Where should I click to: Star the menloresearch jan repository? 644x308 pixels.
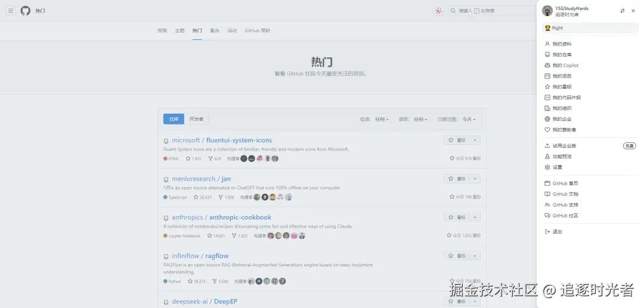coord(457,179)
